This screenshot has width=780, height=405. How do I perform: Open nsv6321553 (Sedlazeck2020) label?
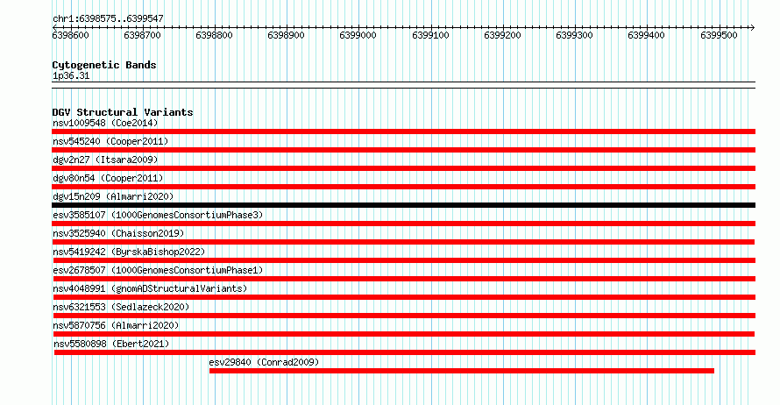(121, 307)
